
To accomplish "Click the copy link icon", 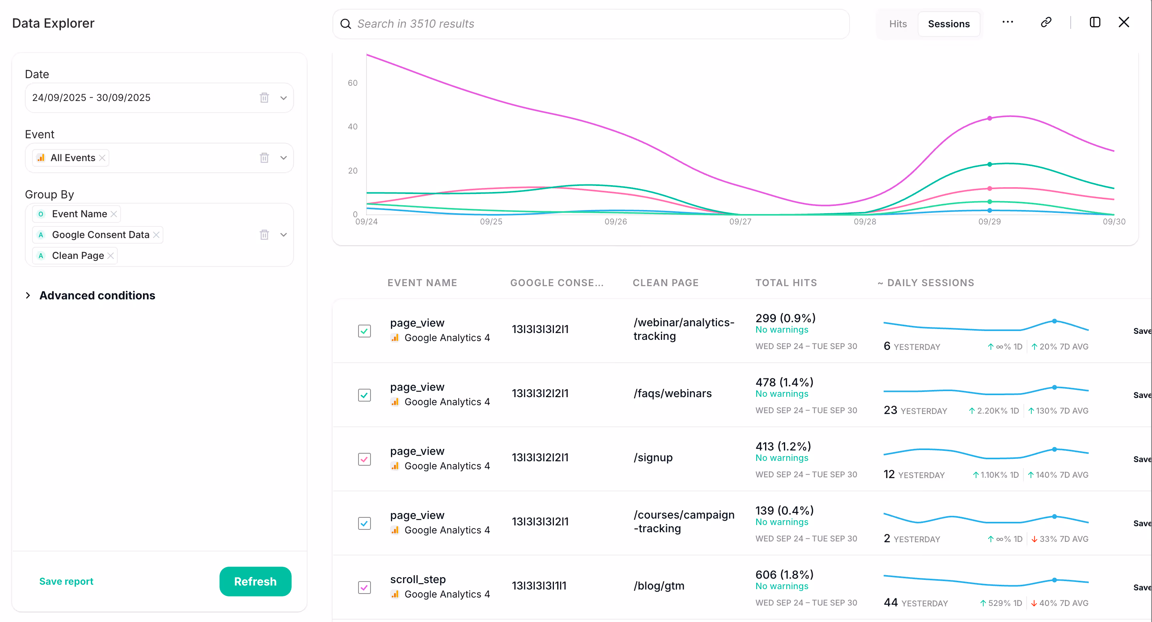I will [x=1045, y=22].
